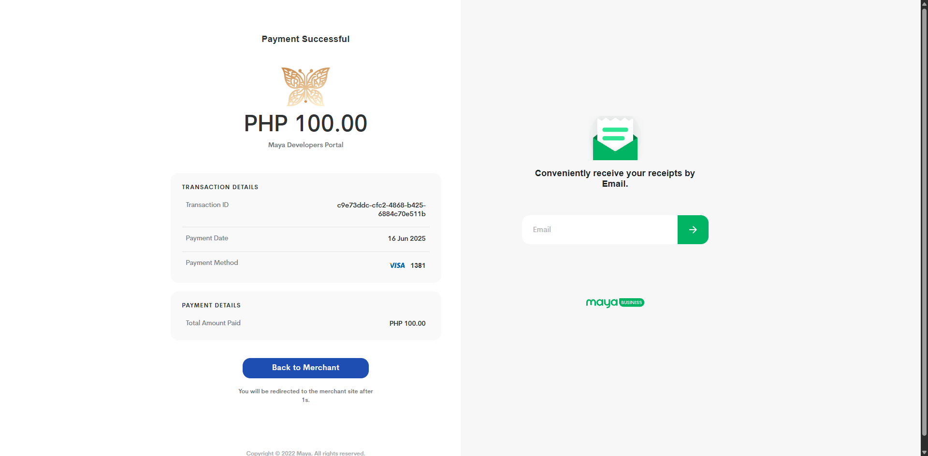Click the Total Amount Paid value

click(407, 323)
